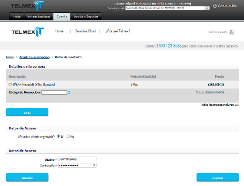Click the Código de Promoción input field
The height and width of the screenshot is (186, 244).
click(x=54, y=92)
